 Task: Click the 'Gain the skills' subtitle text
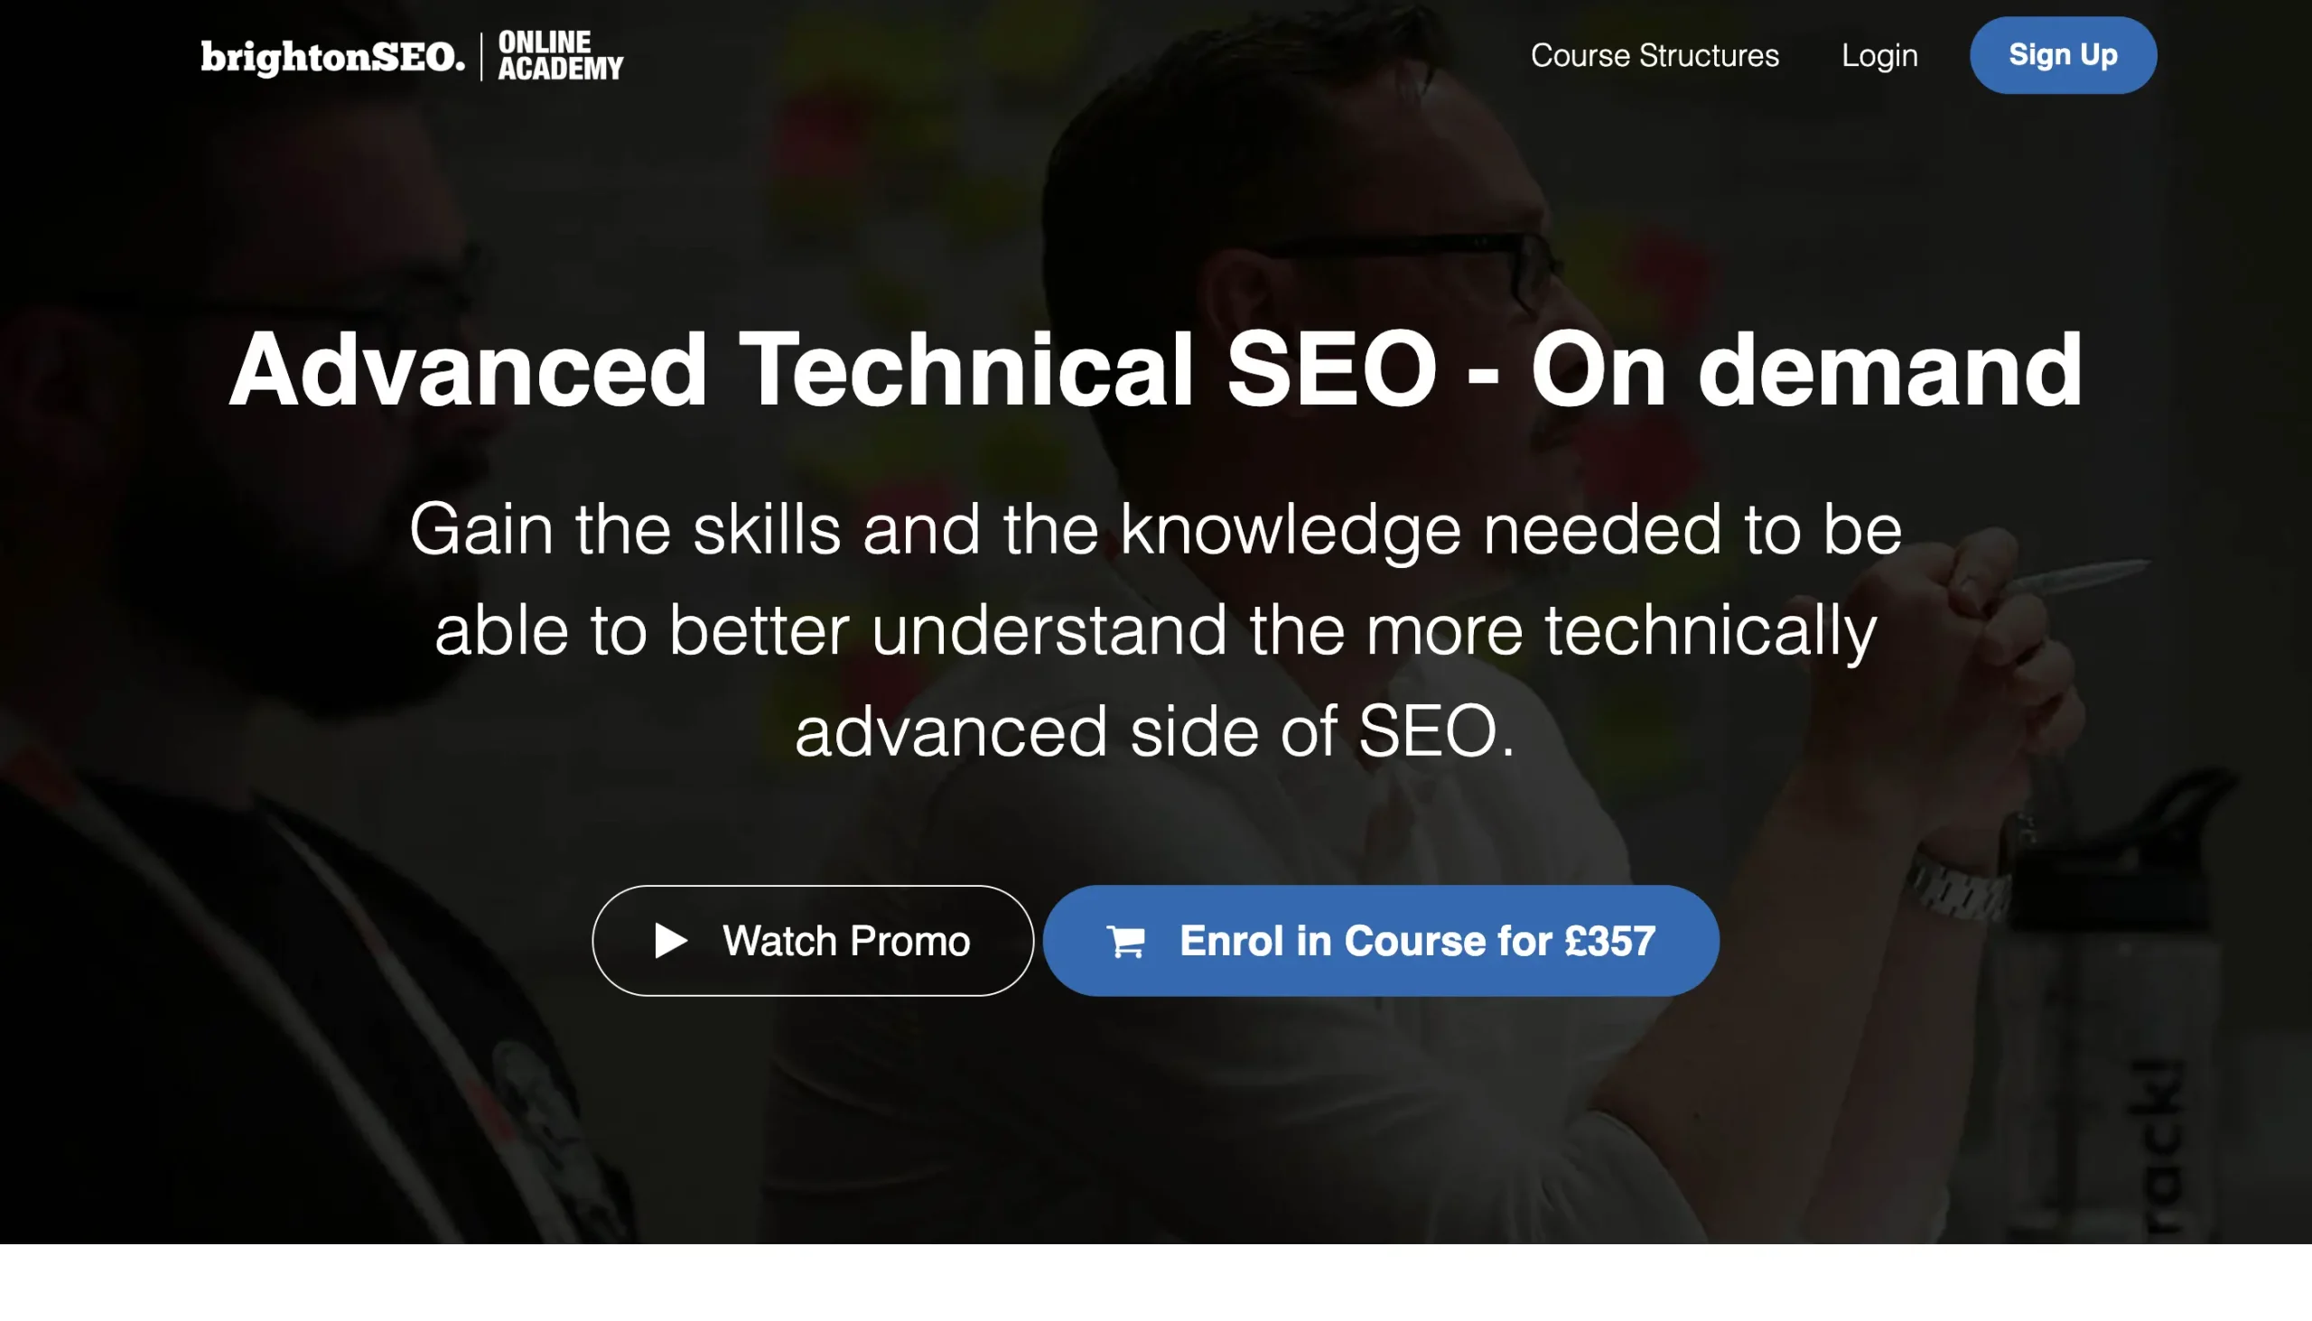[x=1154, y=530]
